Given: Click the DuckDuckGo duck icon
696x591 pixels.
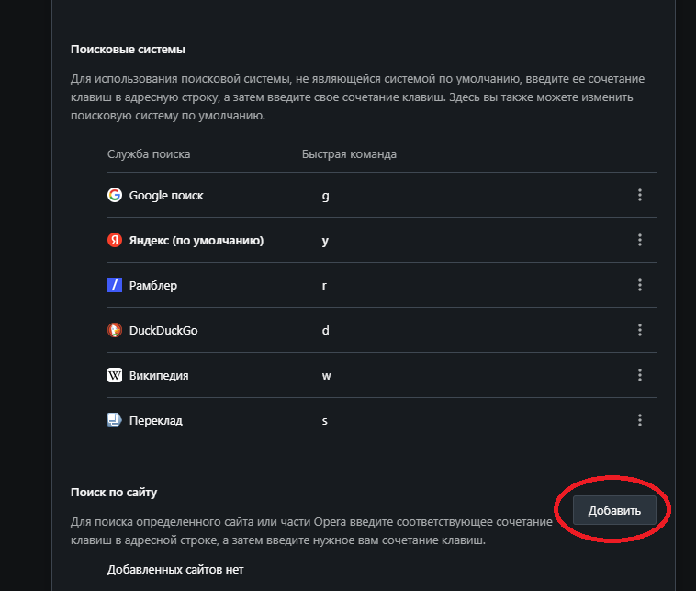Looking at the screenshot, I should [115, 330].
